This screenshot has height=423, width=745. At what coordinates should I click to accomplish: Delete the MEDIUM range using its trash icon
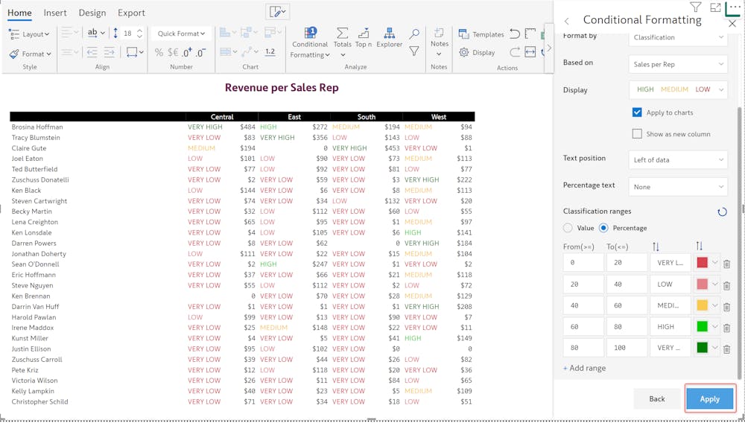(x=726, y=306)
